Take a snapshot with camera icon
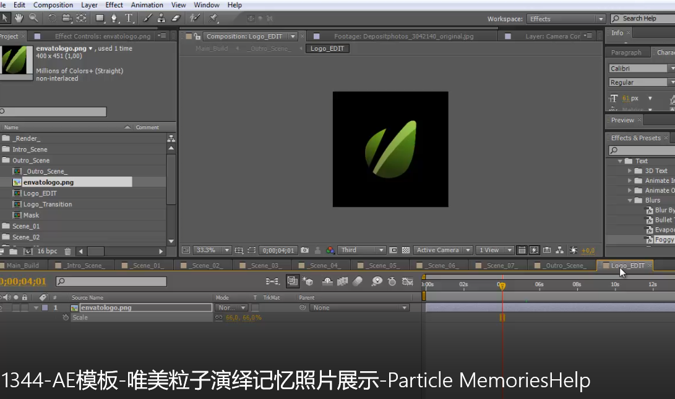 305,250
